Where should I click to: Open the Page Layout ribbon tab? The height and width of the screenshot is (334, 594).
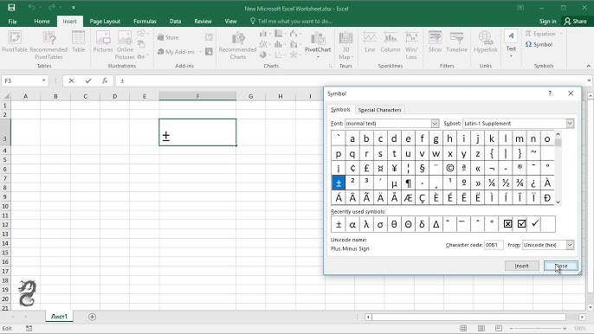click(x=105, y=22)
